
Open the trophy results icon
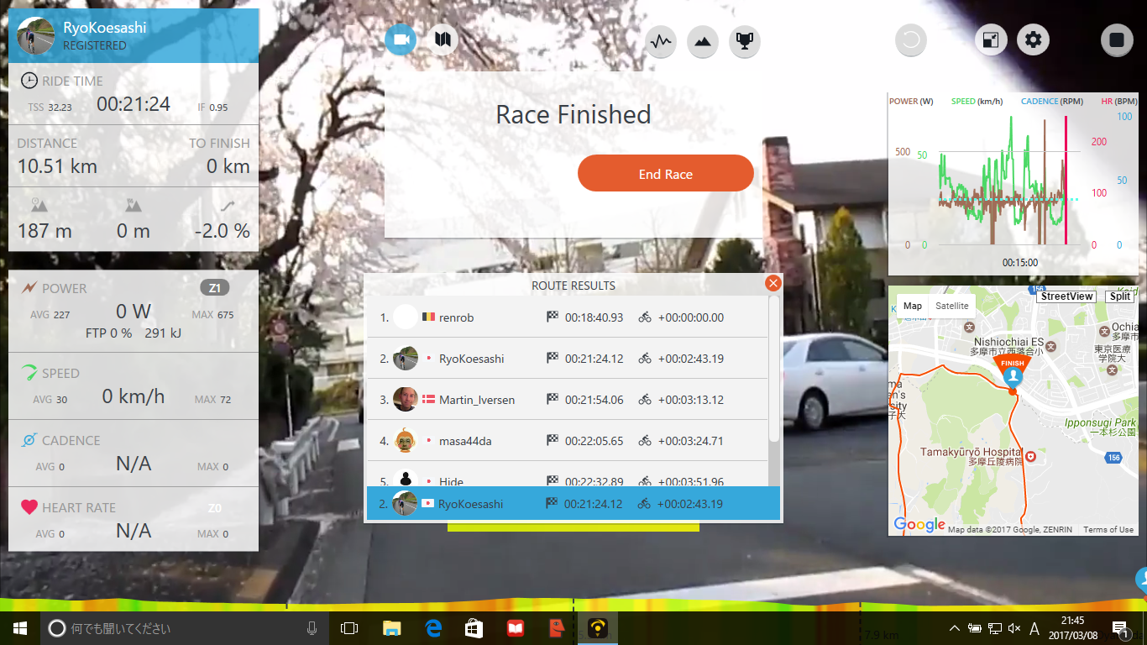pyautogui.click(x=745, y=41)
